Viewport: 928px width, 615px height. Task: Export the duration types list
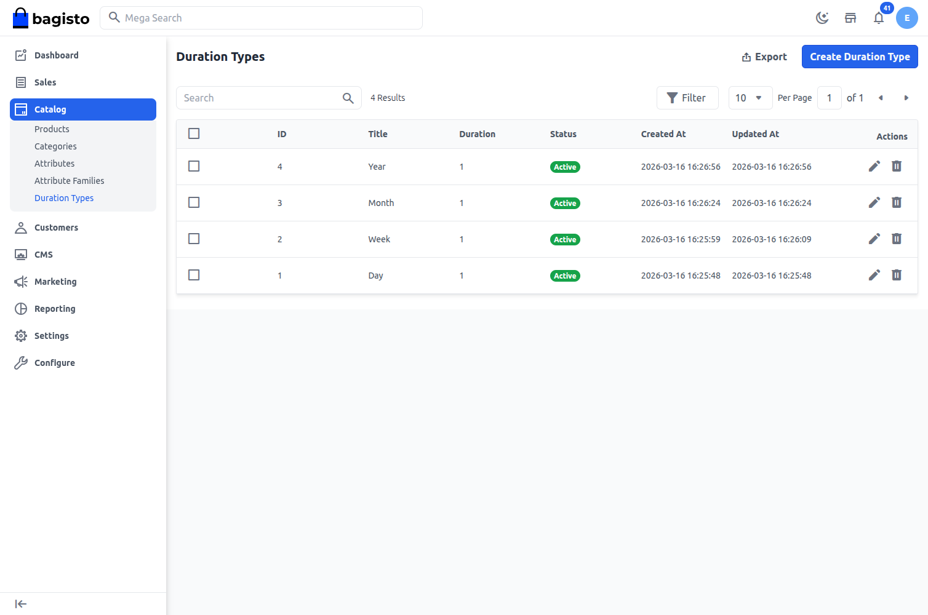pyautogui.click(x=764, y=57)
